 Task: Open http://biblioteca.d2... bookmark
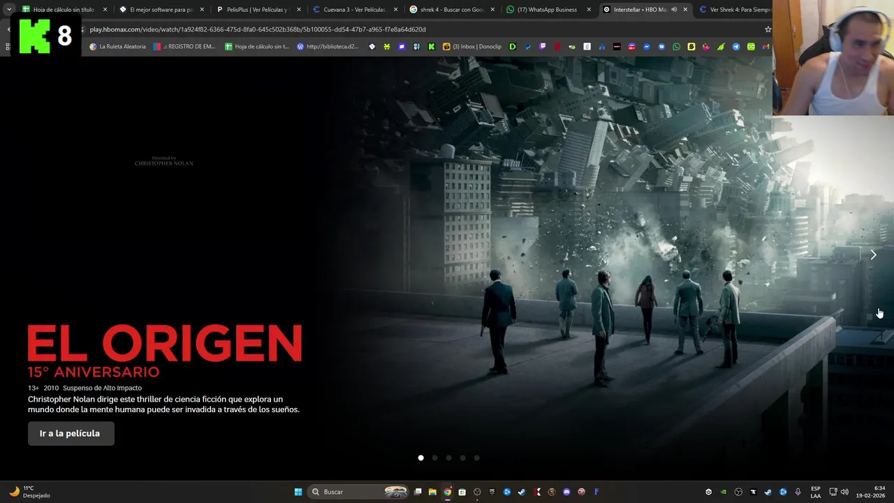(x=328, y=47)
